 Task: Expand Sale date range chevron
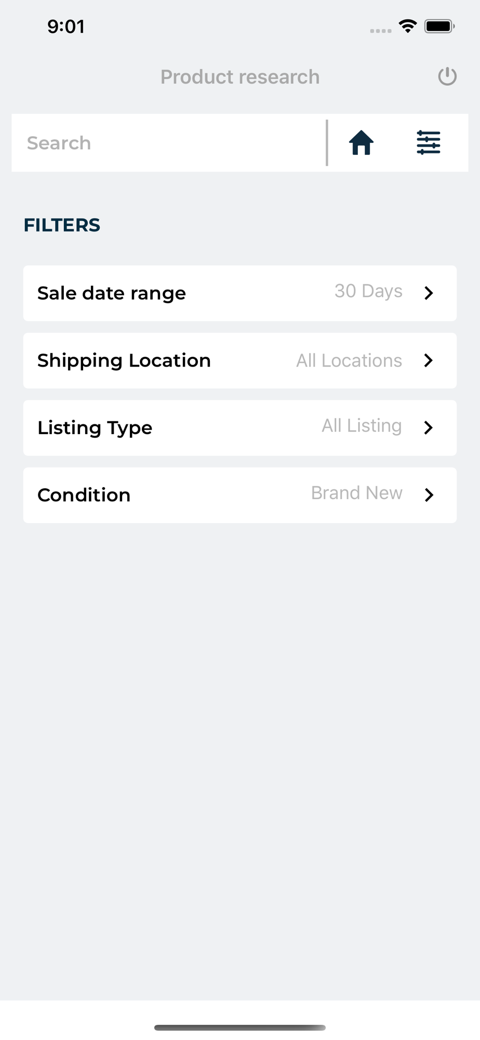pyautogui.click(x=429, y=293)
